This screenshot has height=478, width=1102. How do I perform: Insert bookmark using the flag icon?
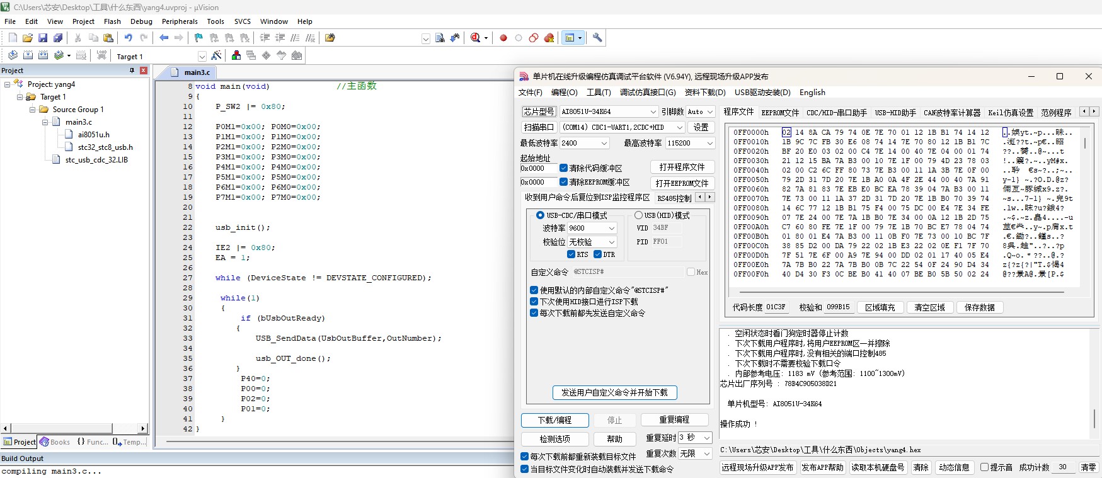[198, 38]
